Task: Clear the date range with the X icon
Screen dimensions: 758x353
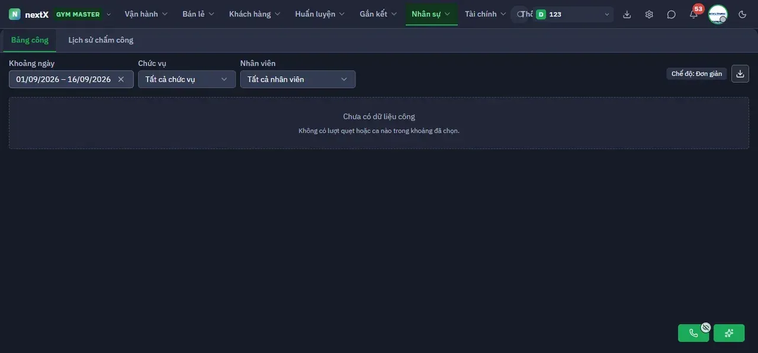Action: pyautogui.click(x=121, y=79)
